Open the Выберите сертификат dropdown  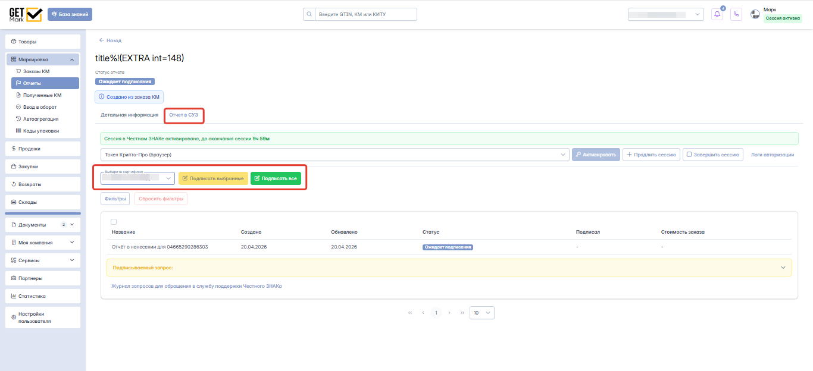click(137, 178)
